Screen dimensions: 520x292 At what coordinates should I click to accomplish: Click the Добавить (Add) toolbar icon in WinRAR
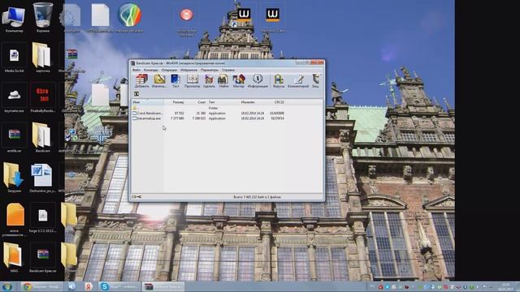coord(141,81)
